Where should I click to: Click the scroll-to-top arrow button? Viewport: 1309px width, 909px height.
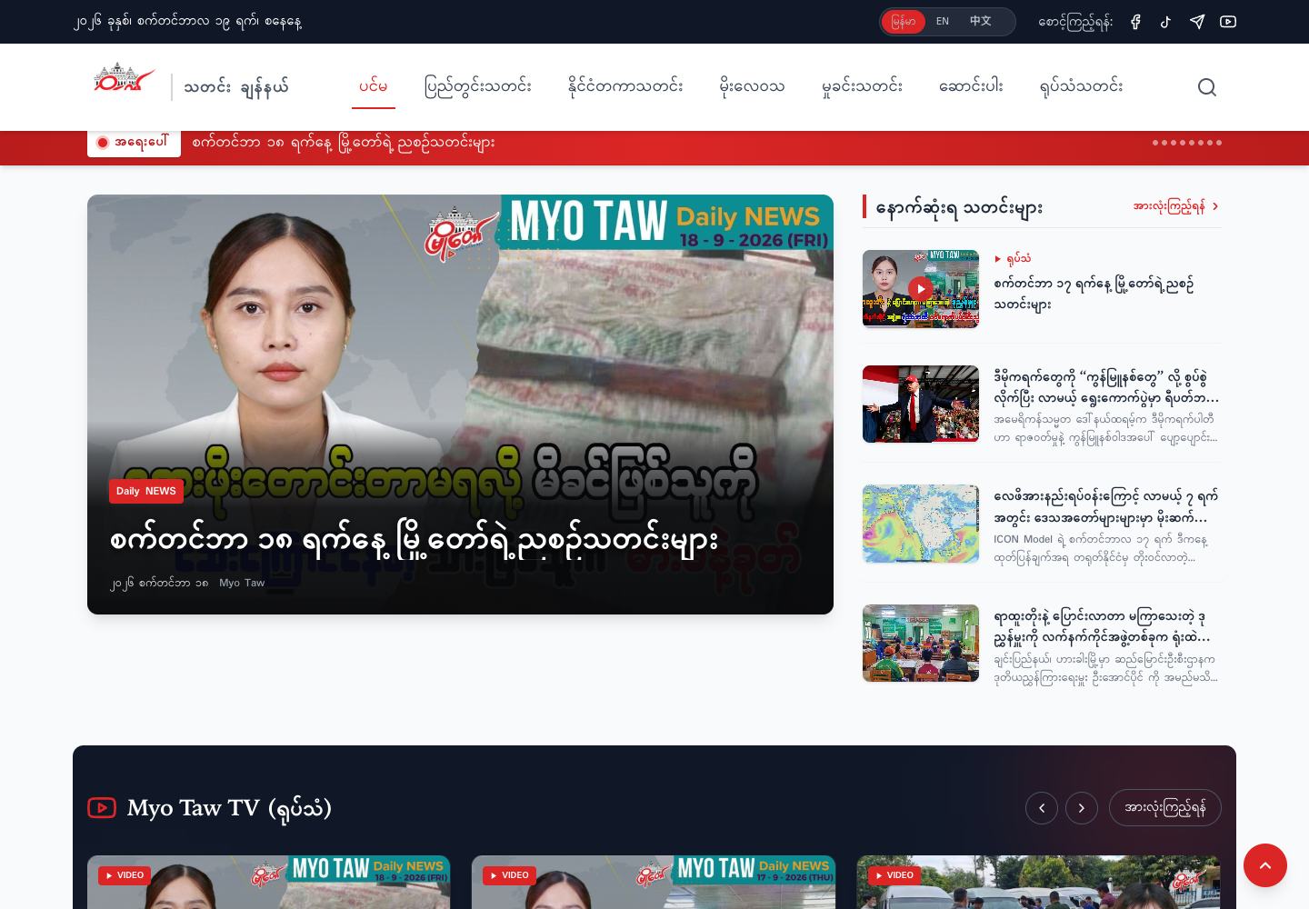click(1265, 865)
